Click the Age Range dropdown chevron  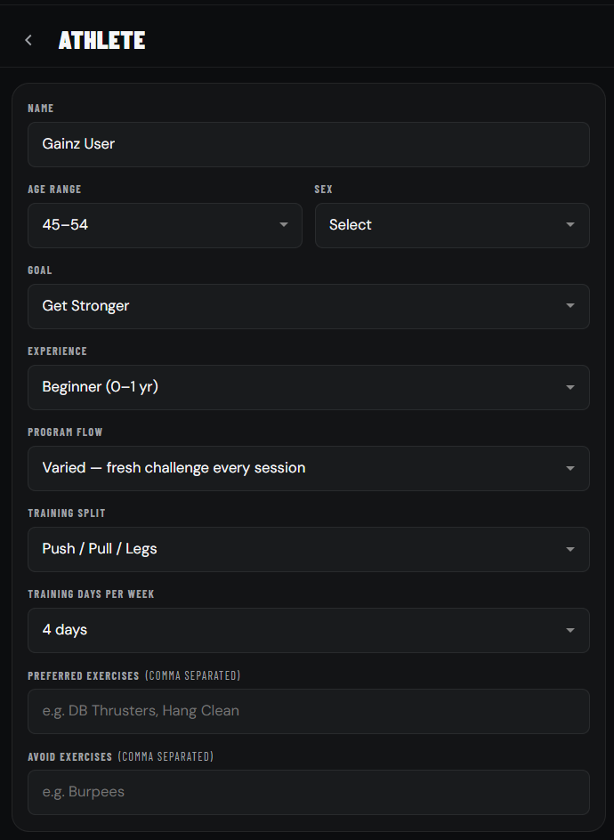click(283, 225)
